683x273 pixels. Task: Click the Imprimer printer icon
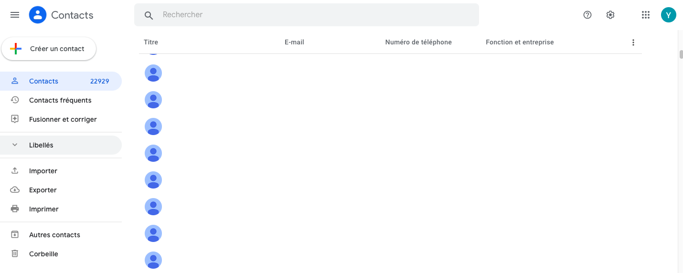click(x=15, y=209)
